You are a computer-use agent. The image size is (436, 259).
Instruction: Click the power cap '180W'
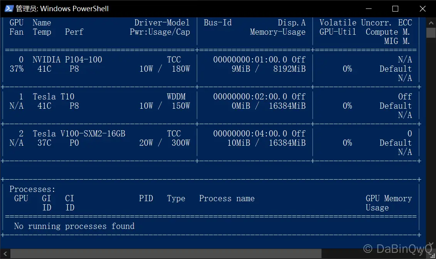(181, 69)
